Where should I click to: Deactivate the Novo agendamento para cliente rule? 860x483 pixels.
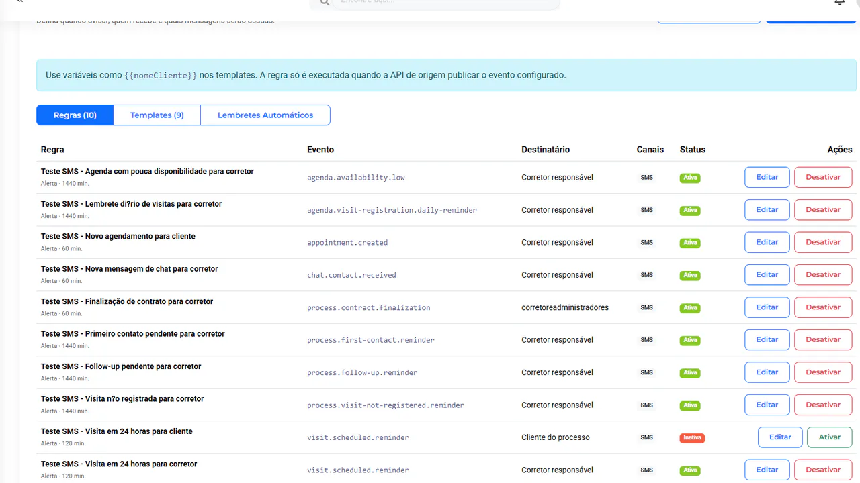point(823,242)
